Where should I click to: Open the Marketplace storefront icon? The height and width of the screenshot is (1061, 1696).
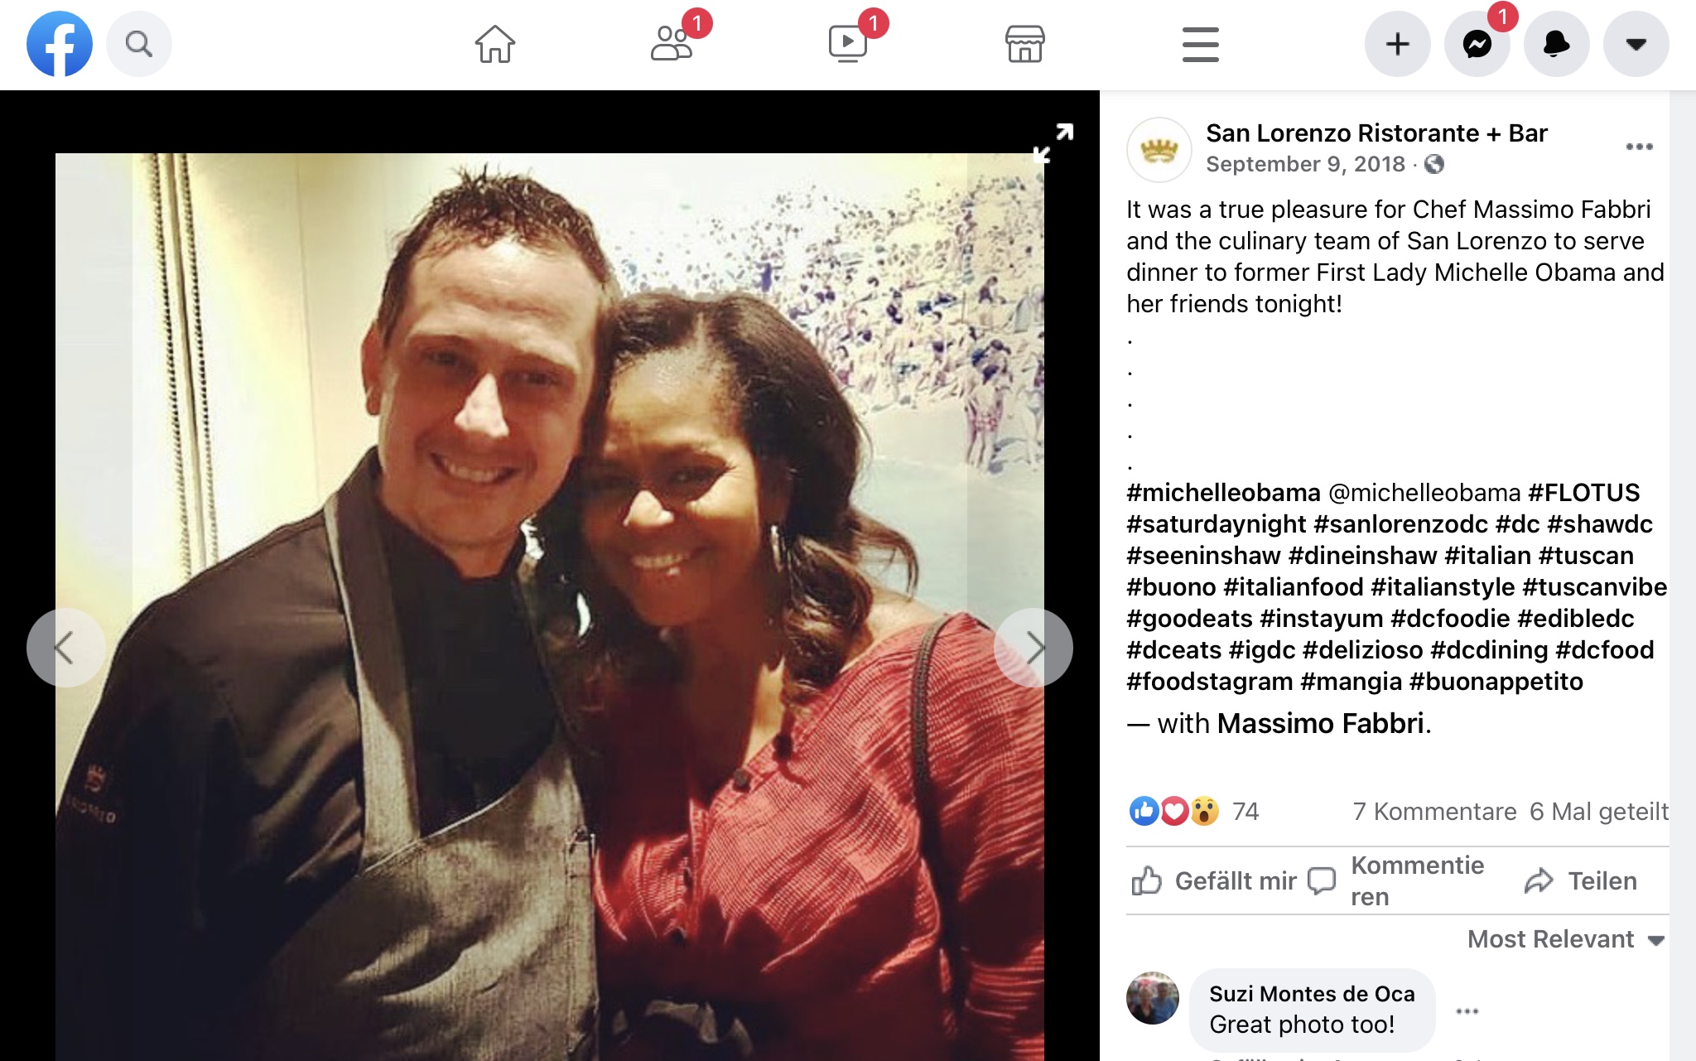(1024, 44)
